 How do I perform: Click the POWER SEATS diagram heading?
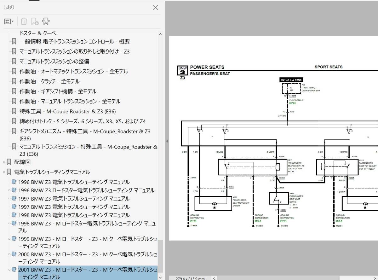click(207, 67)
